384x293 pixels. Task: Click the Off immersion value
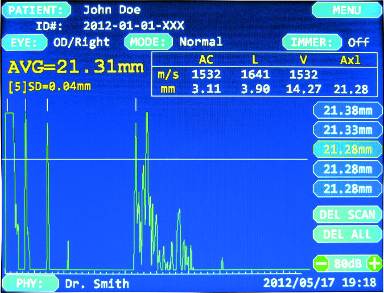(x=358, y=42)
